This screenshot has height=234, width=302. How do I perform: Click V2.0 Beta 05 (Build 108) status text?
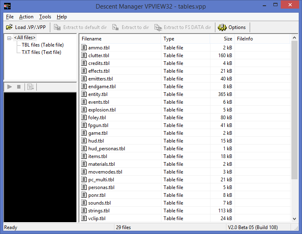tap(253, 227)
